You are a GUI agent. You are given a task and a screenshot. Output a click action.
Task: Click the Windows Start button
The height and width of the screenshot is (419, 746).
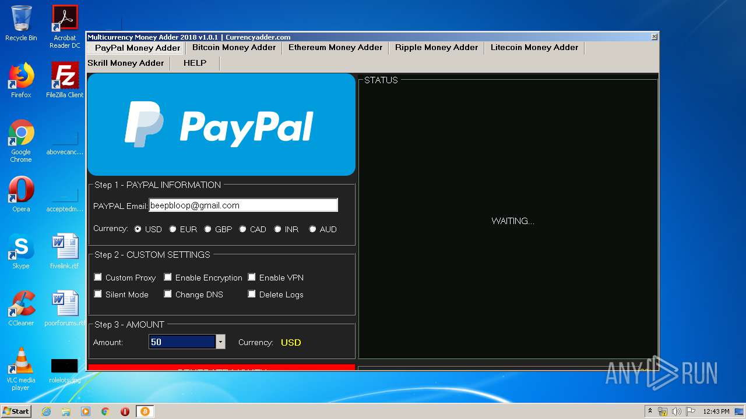click(x=16, y=411)
